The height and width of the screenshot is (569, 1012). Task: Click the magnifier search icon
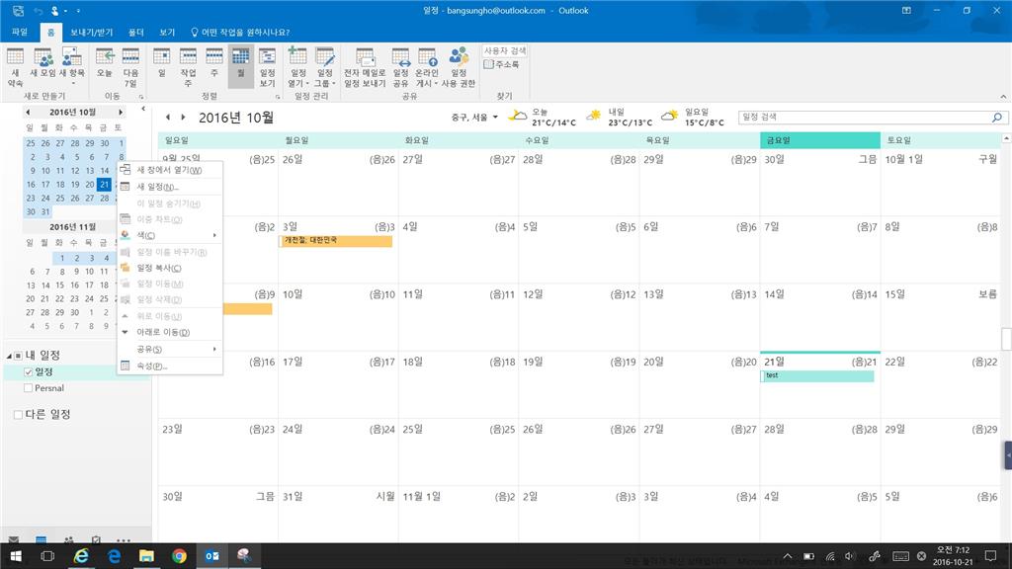click(x=997, y=117)
